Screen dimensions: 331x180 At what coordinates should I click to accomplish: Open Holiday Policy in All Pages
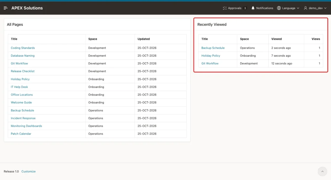[20, 79]
